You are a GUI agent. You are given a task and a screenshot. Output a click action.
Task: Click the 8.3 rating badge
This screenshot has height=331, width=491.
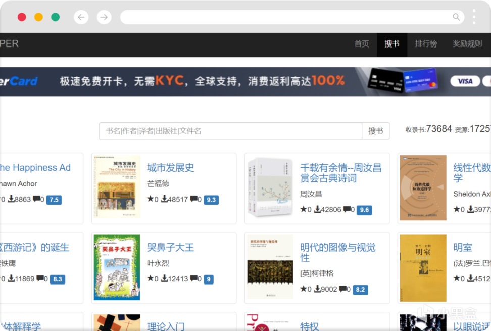(x=58, y=279)
